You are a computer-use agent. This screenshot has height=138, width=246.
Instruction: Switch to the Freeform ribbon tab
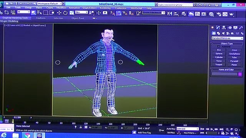(41, 18)
